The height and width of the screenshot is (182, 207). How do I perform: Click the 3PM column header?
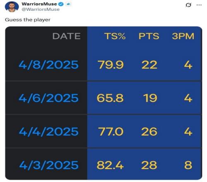pos(183,36)
